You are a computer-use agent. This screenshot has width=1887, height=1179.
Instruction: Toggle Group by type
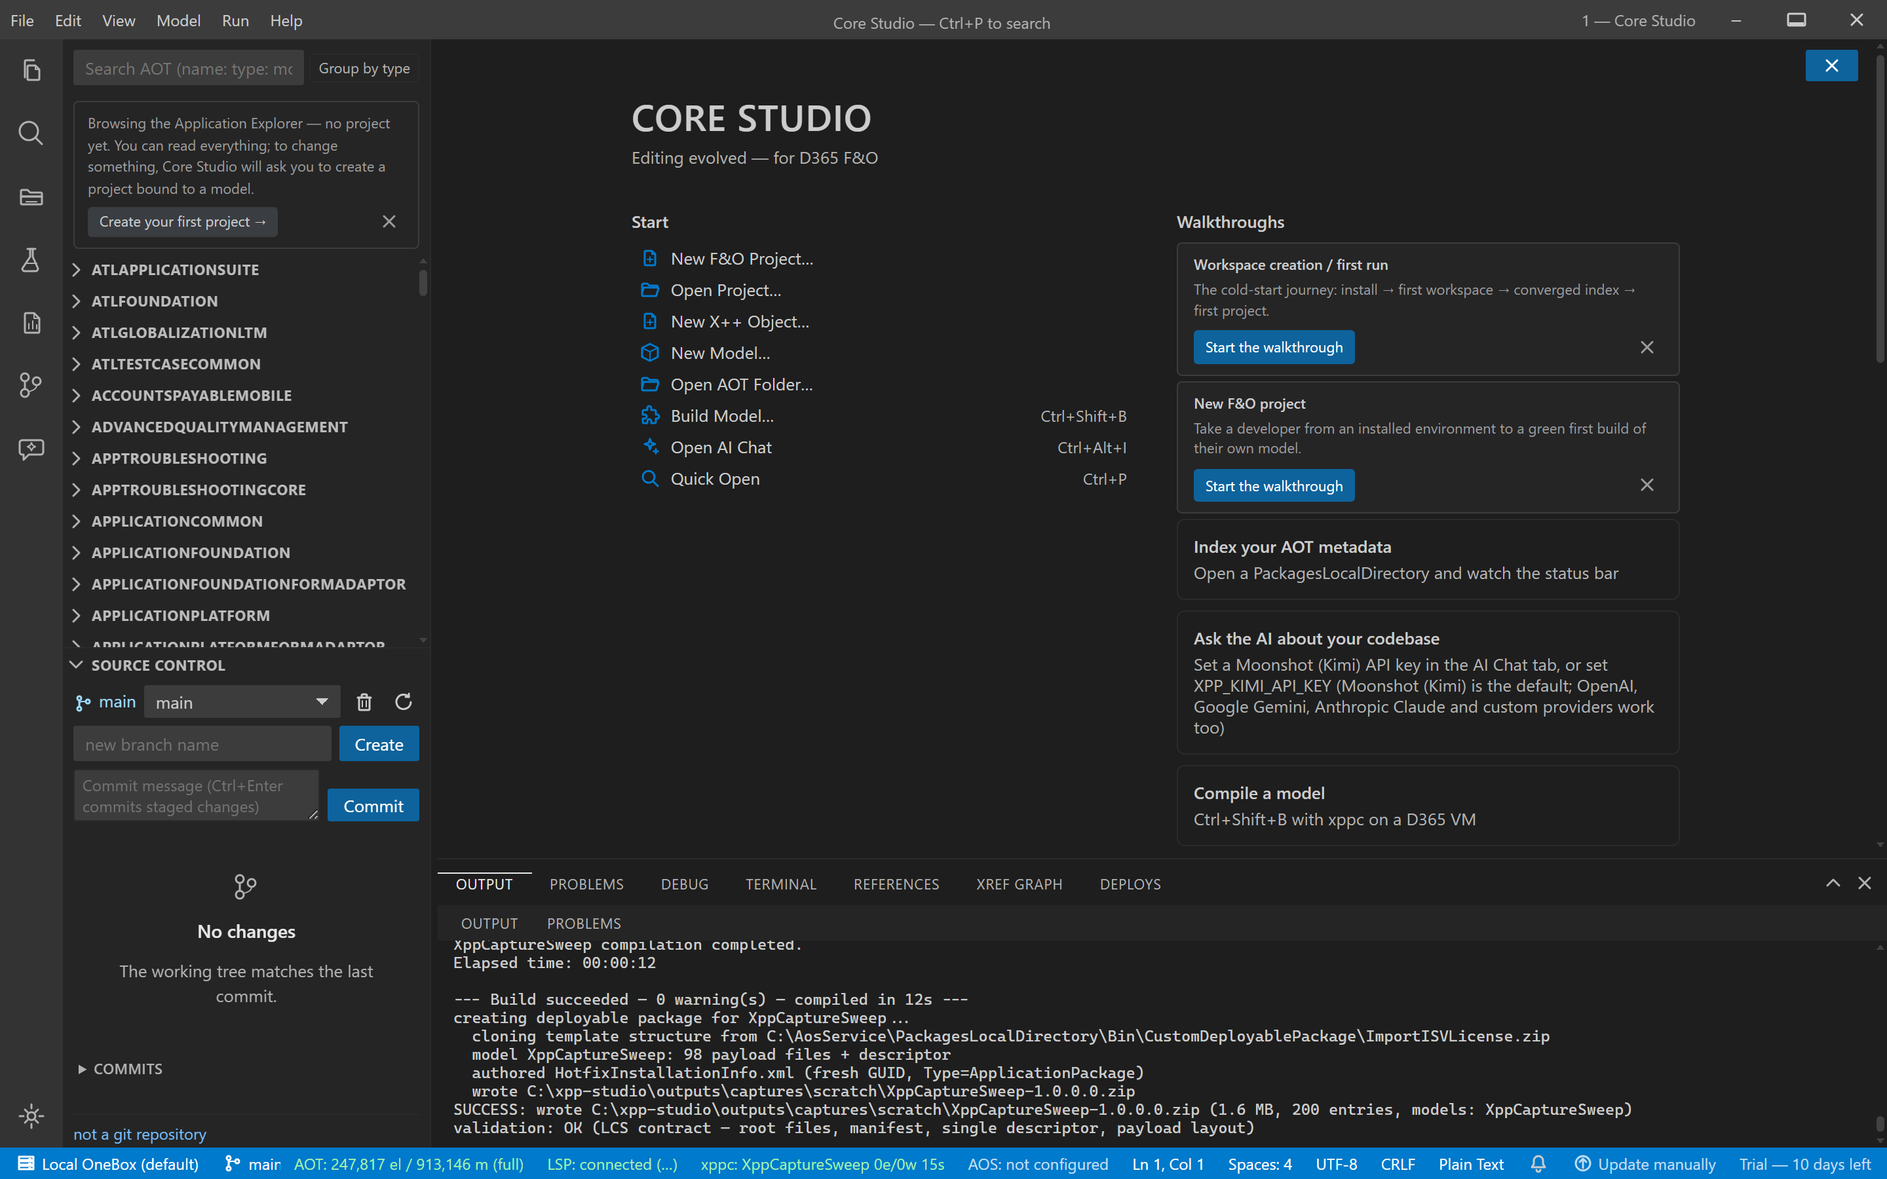(x=364, y=69)
